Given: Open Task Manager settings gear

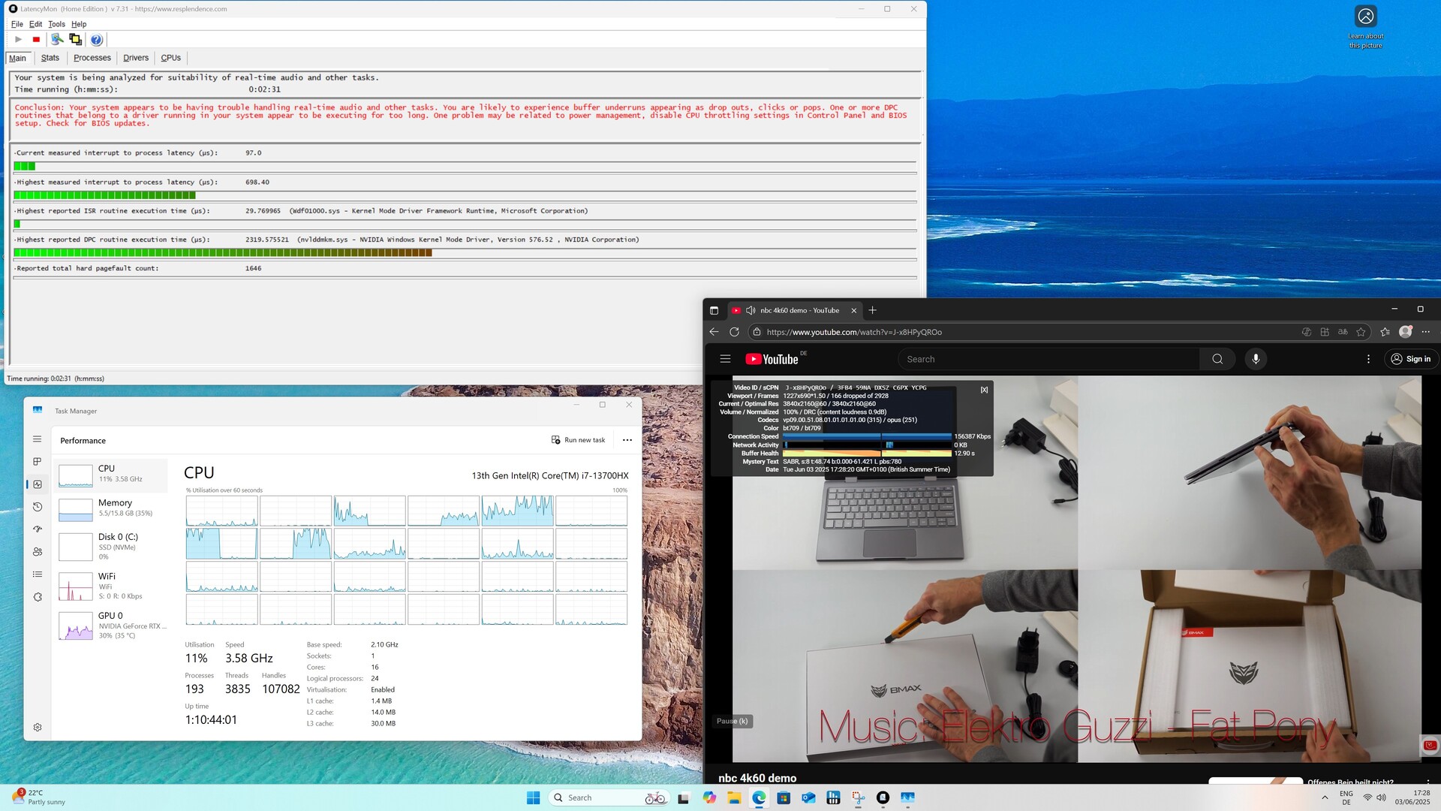Looking at the screenshot, I should 37,727.
